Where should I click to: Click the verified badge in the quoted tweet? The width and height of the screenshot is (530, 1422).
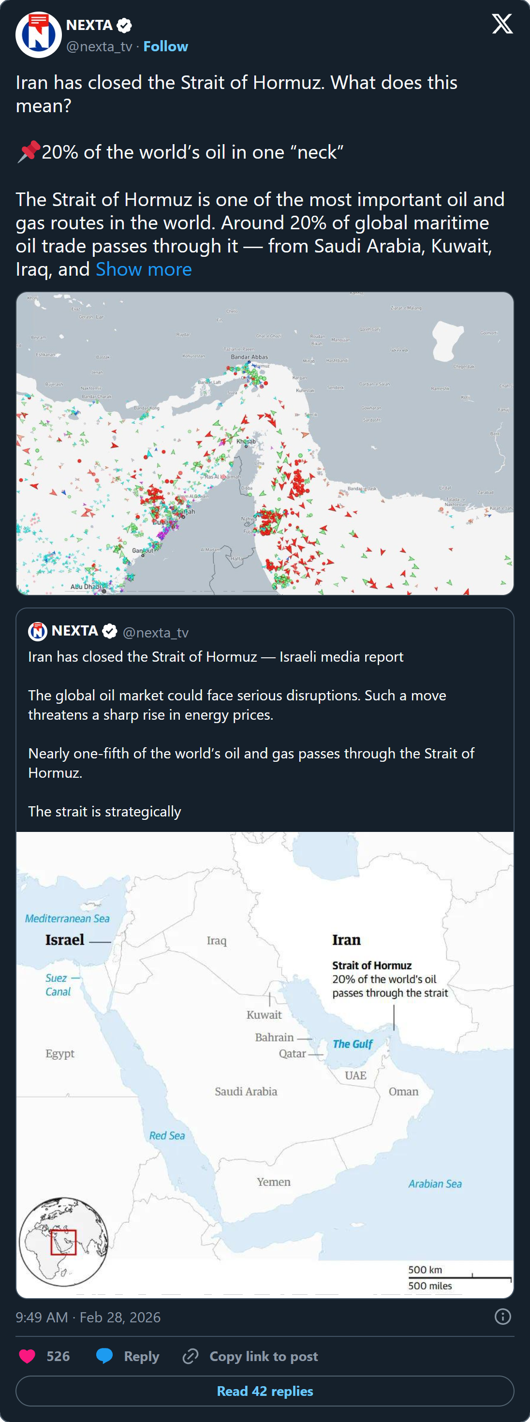point(109,632)
